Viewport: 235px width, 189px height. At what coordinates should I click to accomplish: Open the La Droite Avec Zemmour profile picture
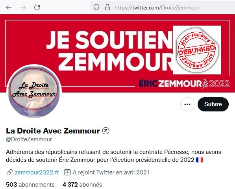coord(34,91)
